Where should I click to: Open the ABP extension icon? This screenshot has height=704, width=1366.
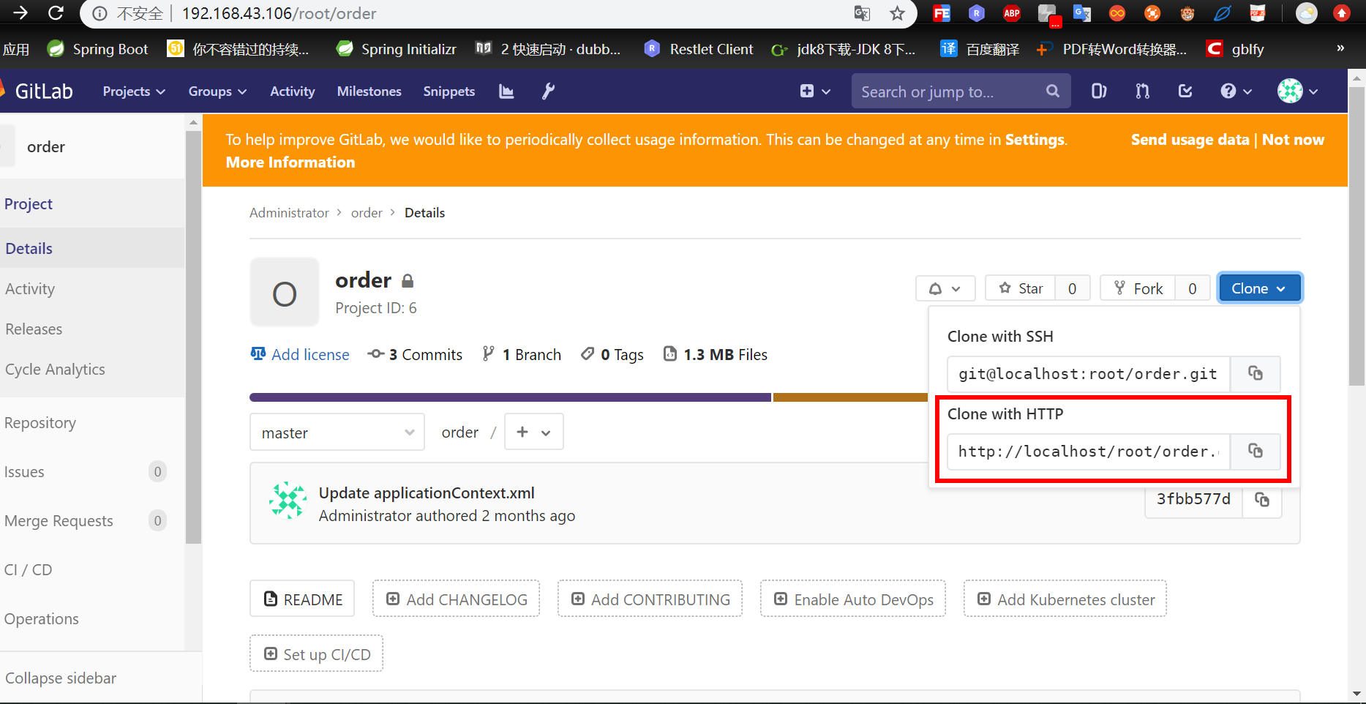(x=1012, y=13)
